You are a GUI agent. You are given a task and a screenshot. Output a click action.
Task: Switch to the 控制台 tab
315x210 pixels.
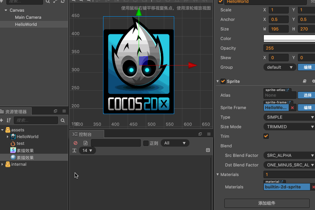coord(87,134)
